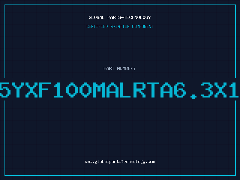Click the letter F in the part number
Screen dimensions: 240x180
pyautogui.click(x=45, y=90)
